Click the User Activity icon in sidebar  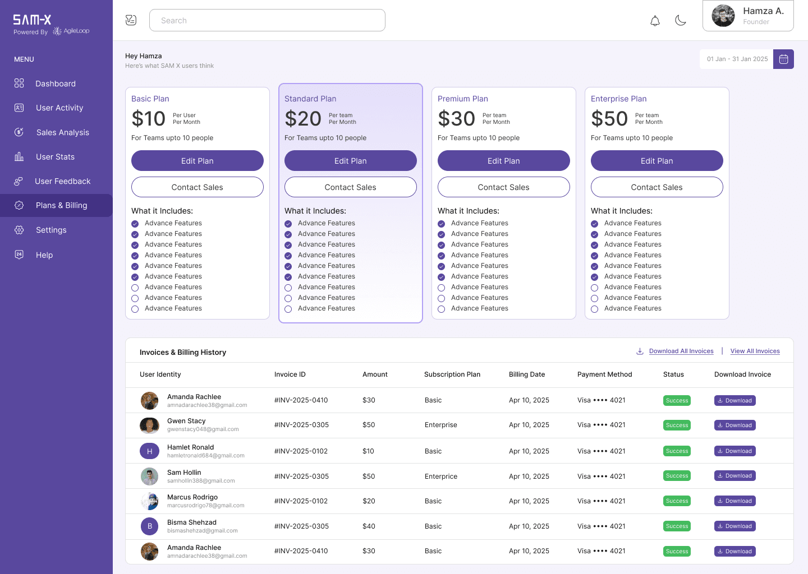pos(19,108)
